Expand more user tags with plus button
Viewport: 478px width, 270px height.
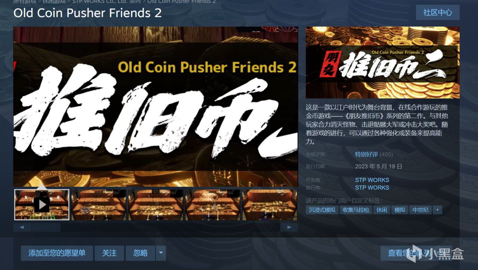(437, 210)
